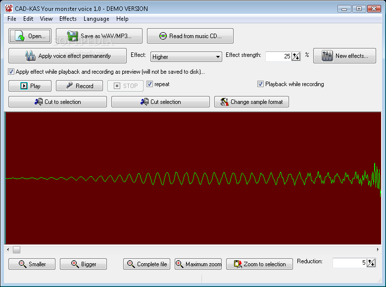Open the File menu
Screen dimensions: 386x287
(11, 19)
